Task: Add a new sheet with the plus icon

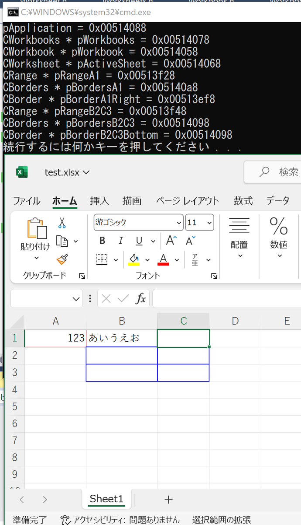Action: [168, 499]
